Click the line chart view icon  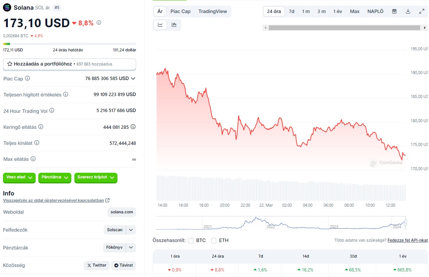click(x=160, y=25)
